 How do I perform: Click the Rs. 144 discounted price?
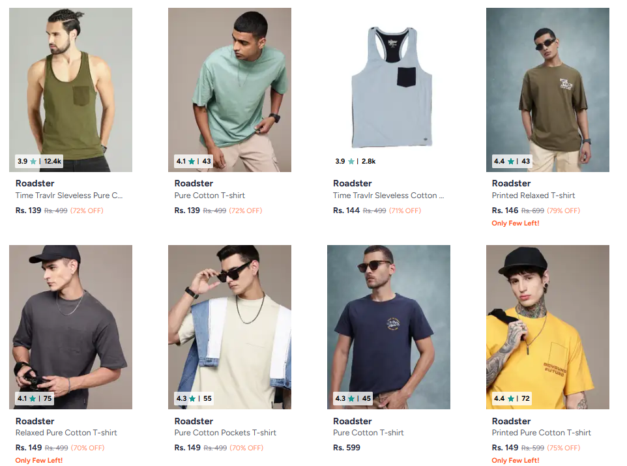coord(346,211)
